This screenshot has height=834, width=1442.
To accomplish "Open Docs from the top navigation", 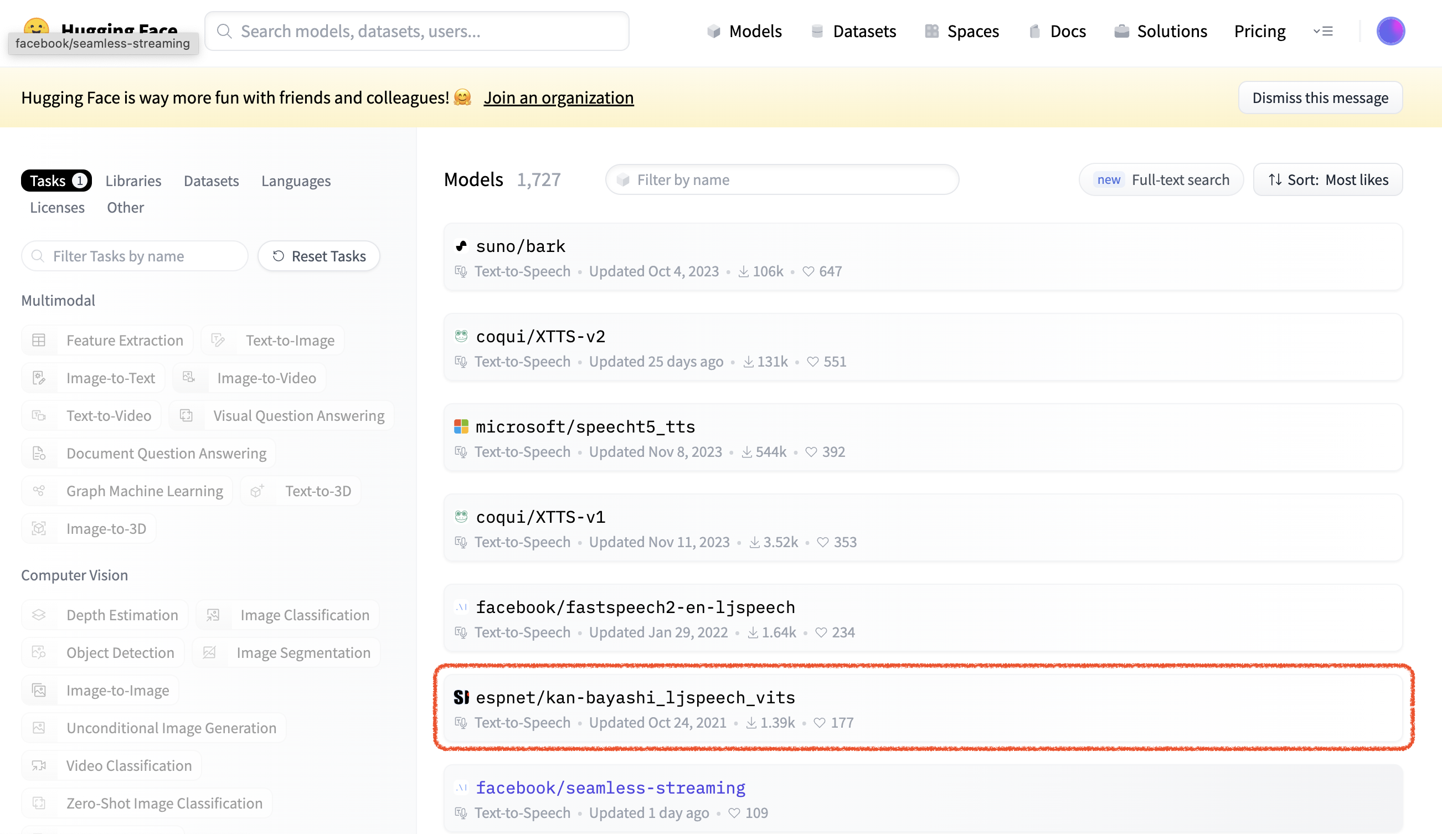I will tap(1057, 31).
